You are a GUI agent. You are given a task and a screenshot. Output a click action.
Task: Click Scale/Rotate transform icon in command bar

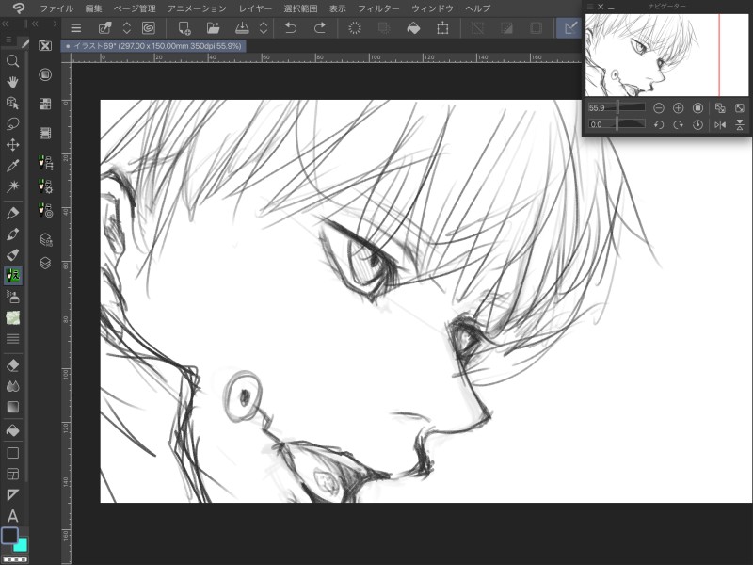tap(442, 28)
